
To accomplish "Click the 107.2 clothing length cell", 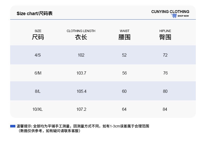I will tap(81, 109).
